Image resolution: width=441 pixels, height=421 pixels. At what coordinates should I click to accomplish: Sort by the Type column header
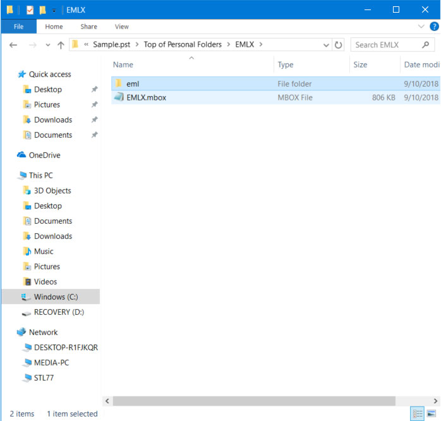[285, 64]
